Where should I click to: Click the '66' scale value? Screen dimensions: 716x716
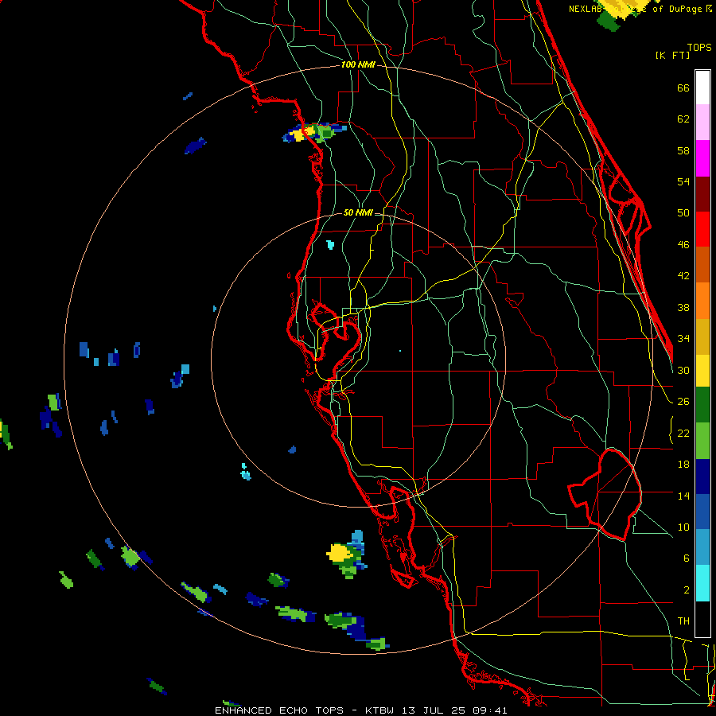click(x=683, y=88)
